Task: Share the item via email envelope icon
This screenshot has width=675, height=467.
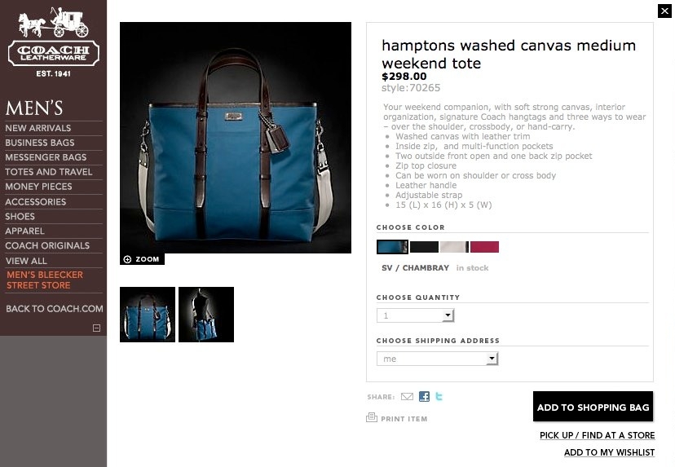Action: pos(407,397)
